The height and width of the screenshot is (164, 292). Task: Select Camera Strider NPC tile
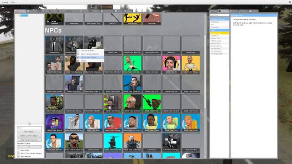94,142
